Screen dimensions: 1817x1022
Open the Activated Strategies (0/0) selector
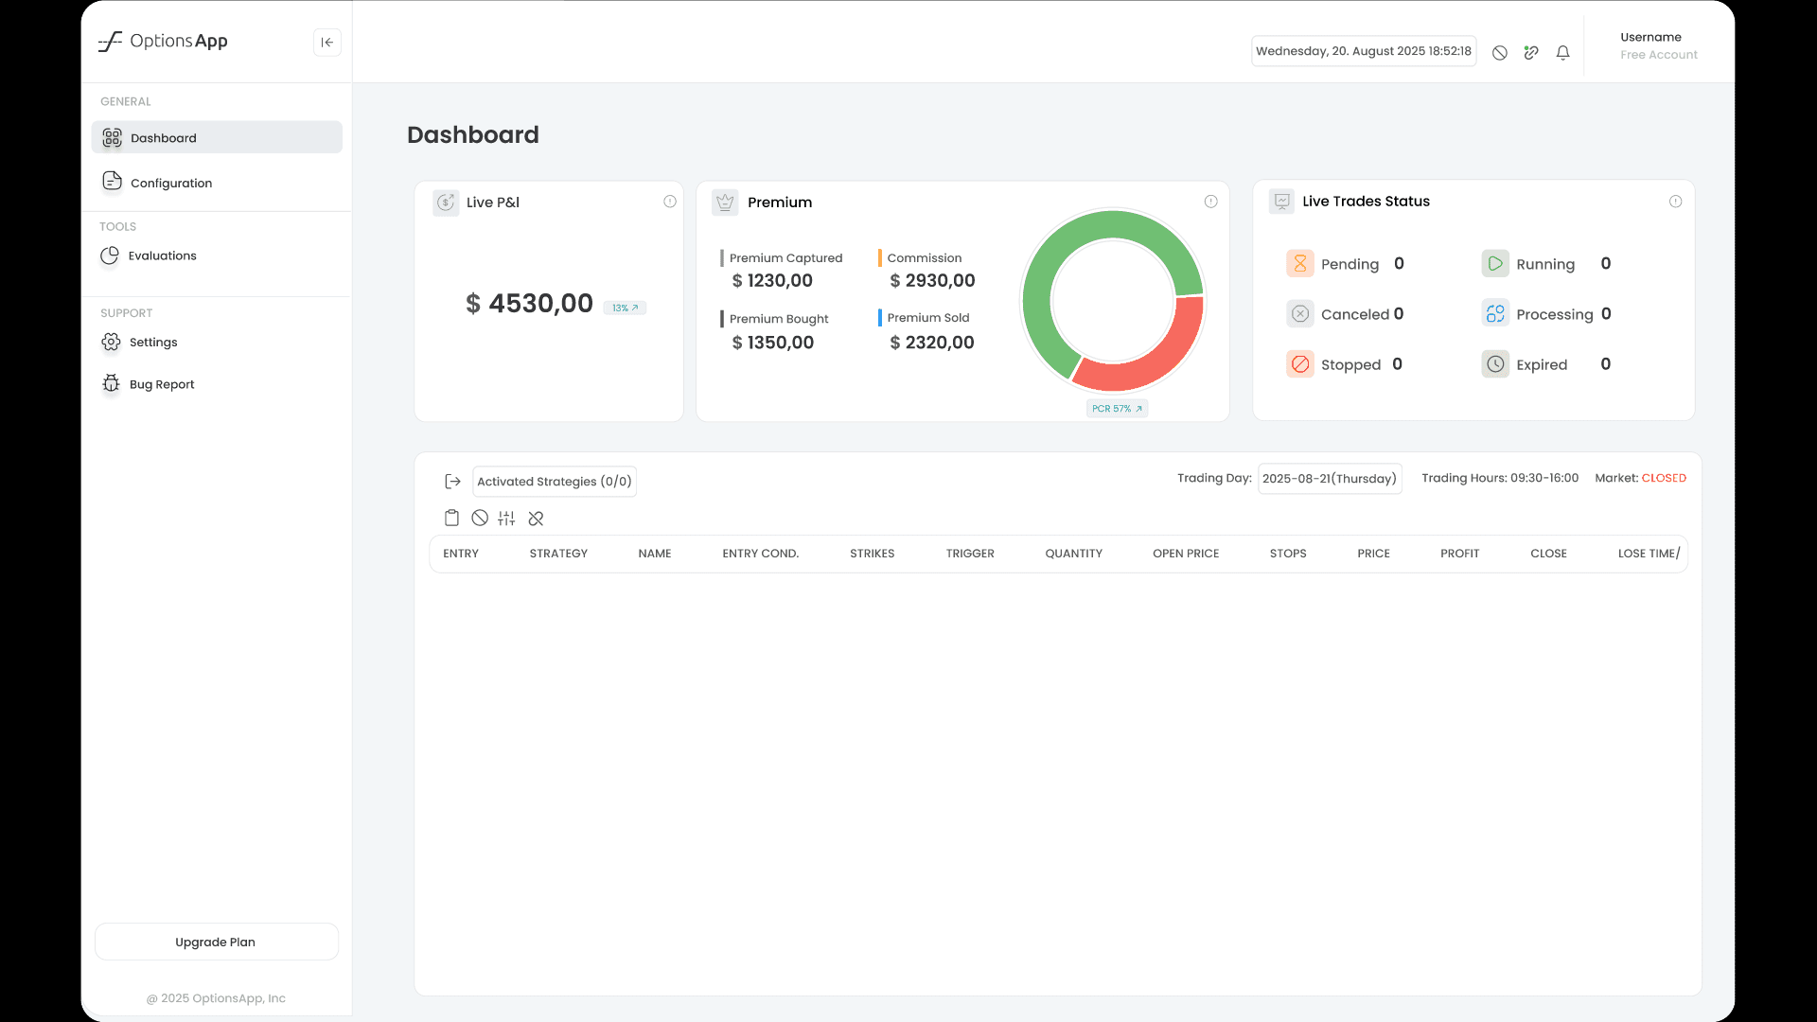tap(555, 482)
